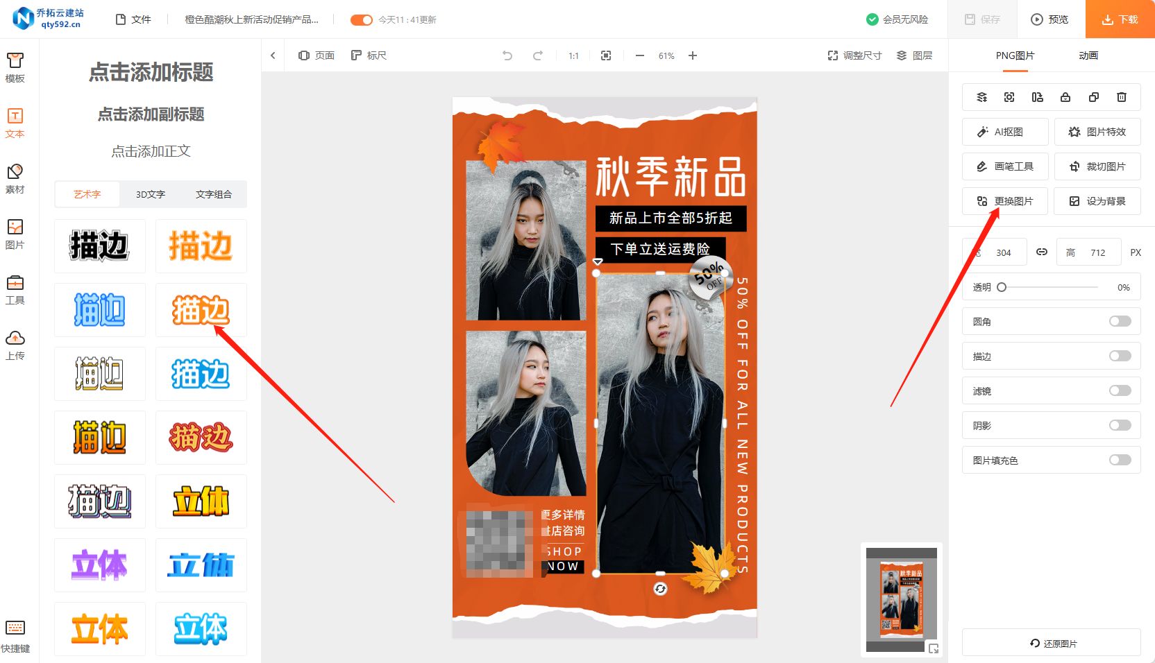Duplicate the selected image with copy icon
1155x663 pixels.
click(x=1094, y=97)
